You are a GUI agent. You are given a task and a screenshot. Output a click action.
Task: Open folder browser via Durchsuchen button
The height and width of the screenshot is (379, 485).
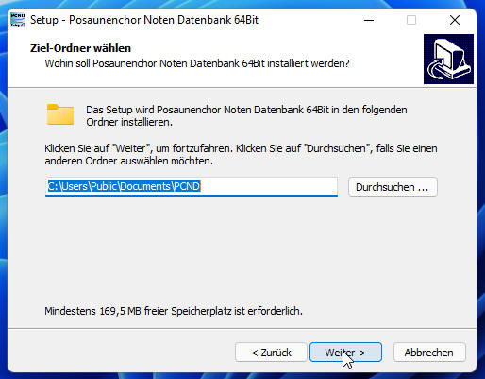point(393,187)
